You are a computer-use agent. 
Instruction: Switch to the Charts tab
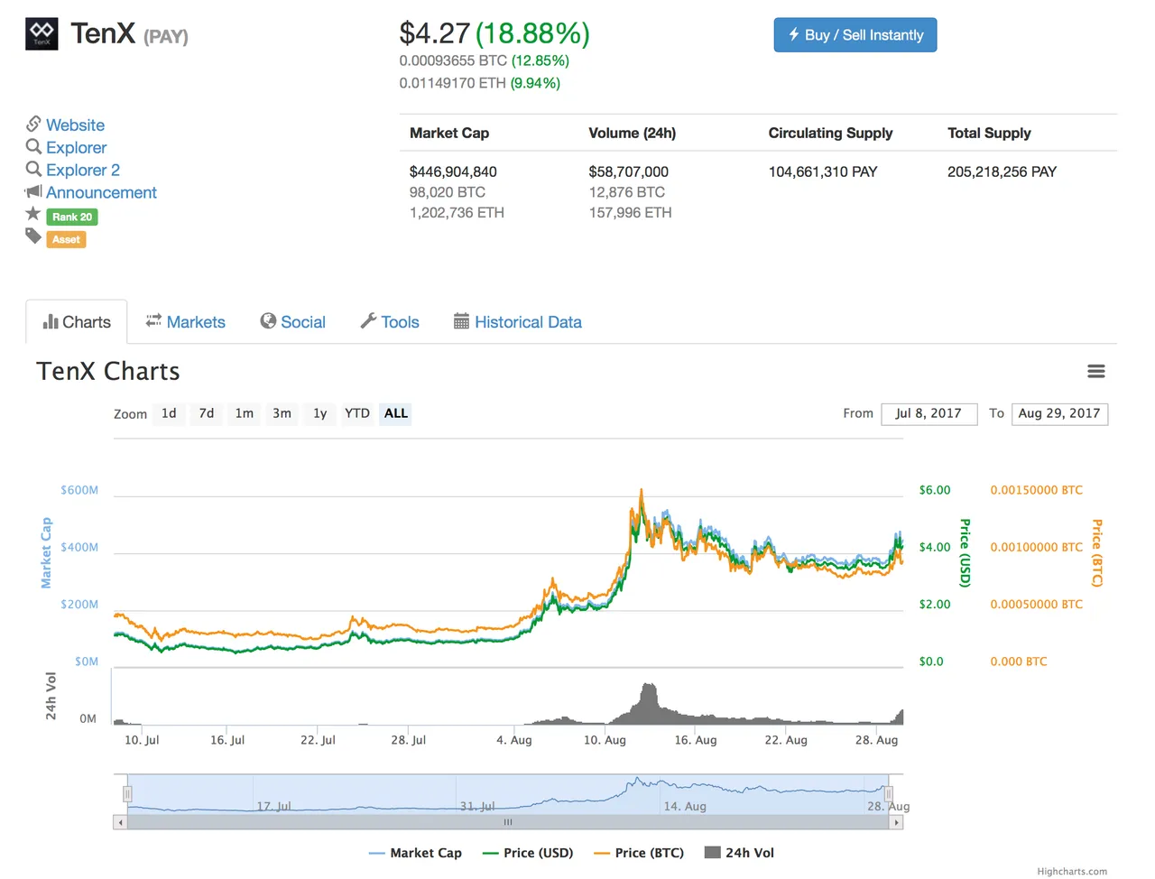click(x=77, y=322)
